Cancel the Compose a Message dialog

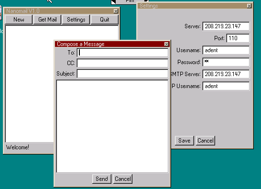(123, 179)
